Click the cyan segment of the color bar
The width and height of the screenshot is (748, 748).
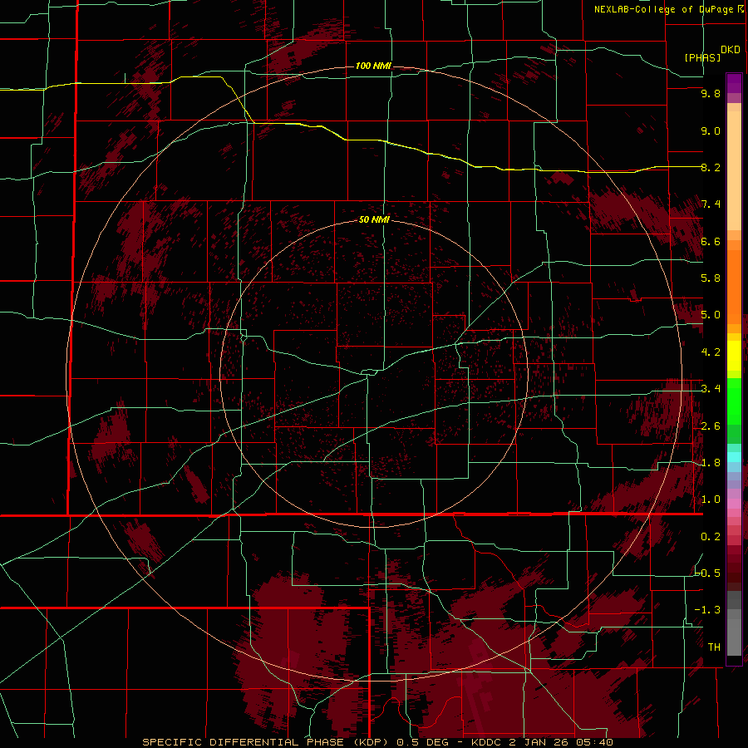(x=734, y=457)
